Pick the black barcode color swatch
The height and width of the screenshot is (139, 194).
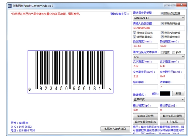(x=165, y=93)
